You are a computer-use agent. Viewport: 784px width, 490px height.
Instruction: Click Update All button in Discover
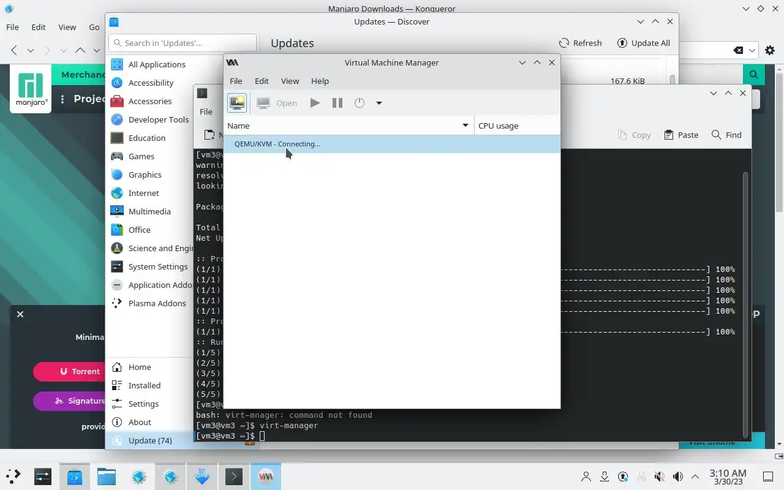643,43
